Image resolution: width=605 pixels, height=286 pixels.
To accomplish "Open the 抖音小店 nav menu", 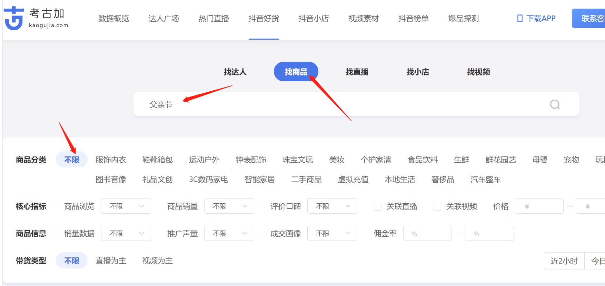I will 314,18.
